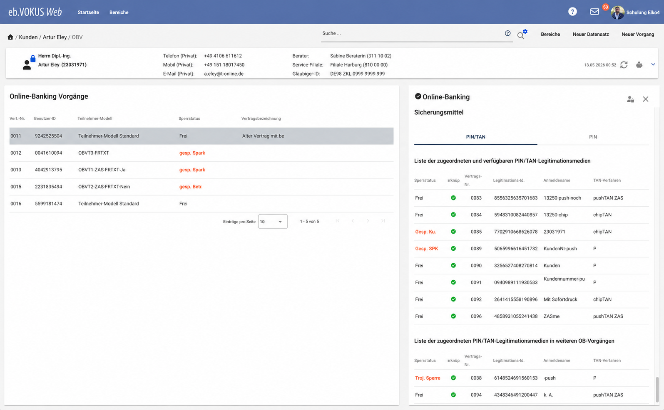This screenshot has width=664, height=410.
Task: Open the help question mark icon in header
Action: (x=572, y=12)
